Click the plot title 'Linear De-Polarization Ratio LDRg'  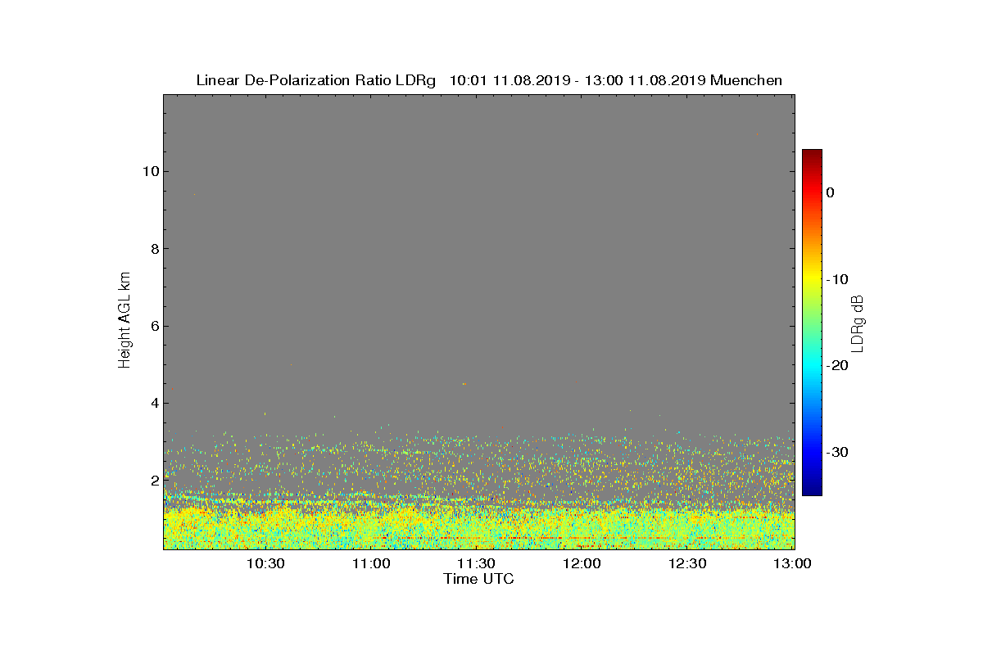316,80
